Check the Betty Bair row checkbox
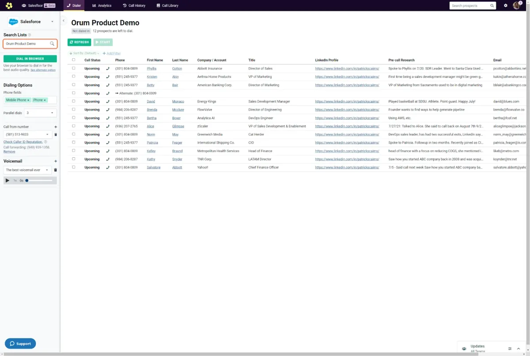530x356 pixels. point(74,84)
